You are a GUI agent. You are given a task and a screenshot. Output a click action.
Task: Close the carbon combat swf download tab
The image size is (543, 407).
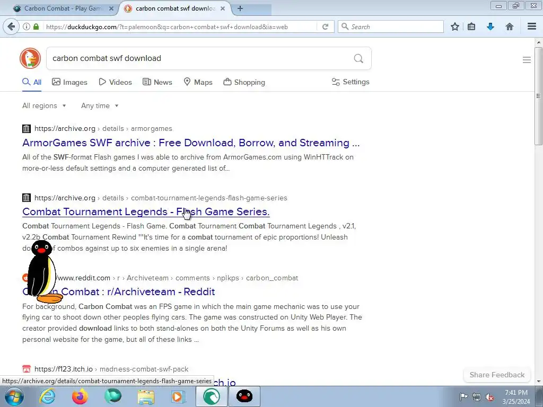pos(223,8)
